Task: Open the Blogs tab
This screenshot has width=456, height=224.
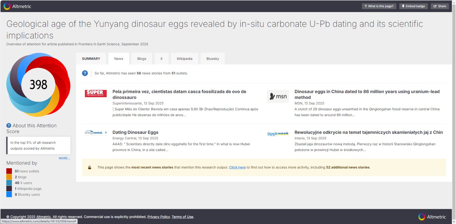Action: tap(142, 59)
